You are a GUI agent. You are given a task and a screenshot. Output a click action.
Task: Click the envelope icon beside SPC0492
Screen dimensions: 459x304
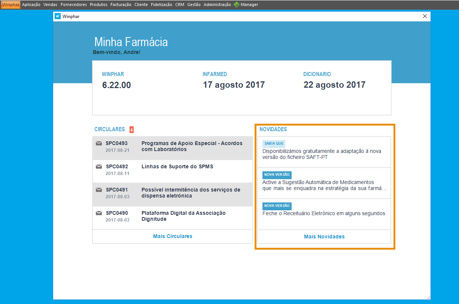99,166
